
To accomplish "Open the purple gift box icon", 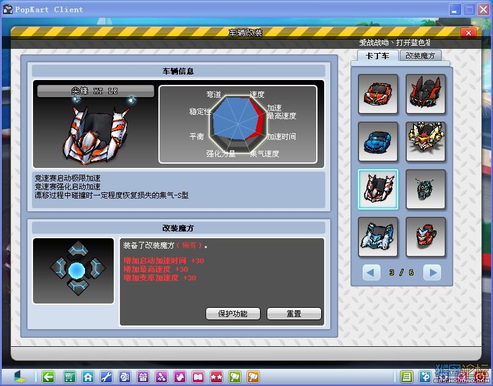I will (x=143, y=377).
